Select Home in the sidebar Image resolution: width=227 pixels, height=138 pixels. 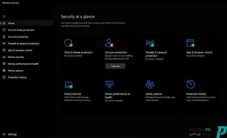click(11, 23)
